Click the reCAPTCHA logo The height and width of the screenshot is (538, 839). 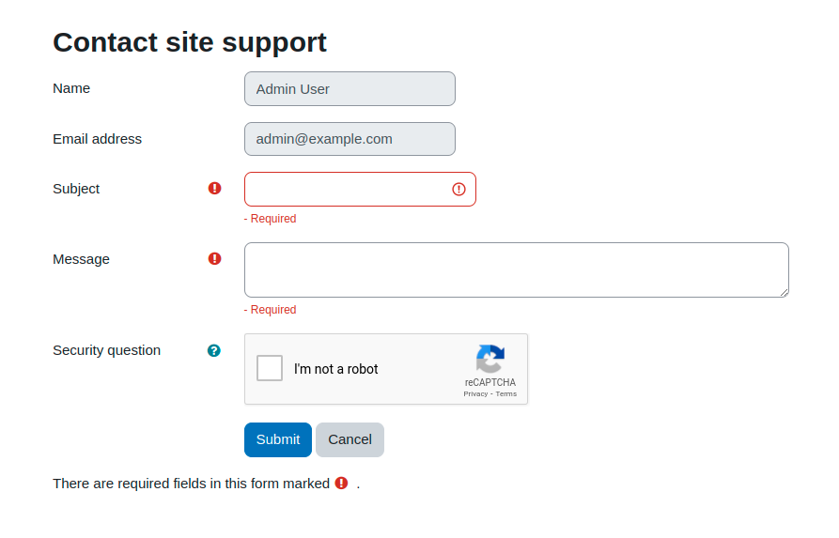490,359
